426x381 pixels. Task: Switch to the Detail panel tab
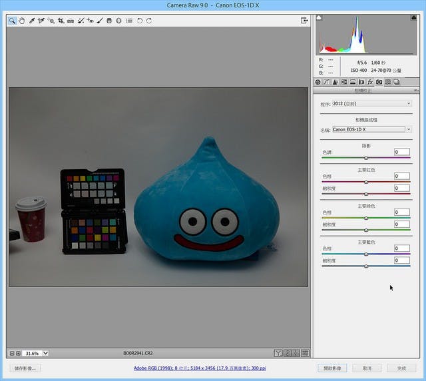pos(335,82)
